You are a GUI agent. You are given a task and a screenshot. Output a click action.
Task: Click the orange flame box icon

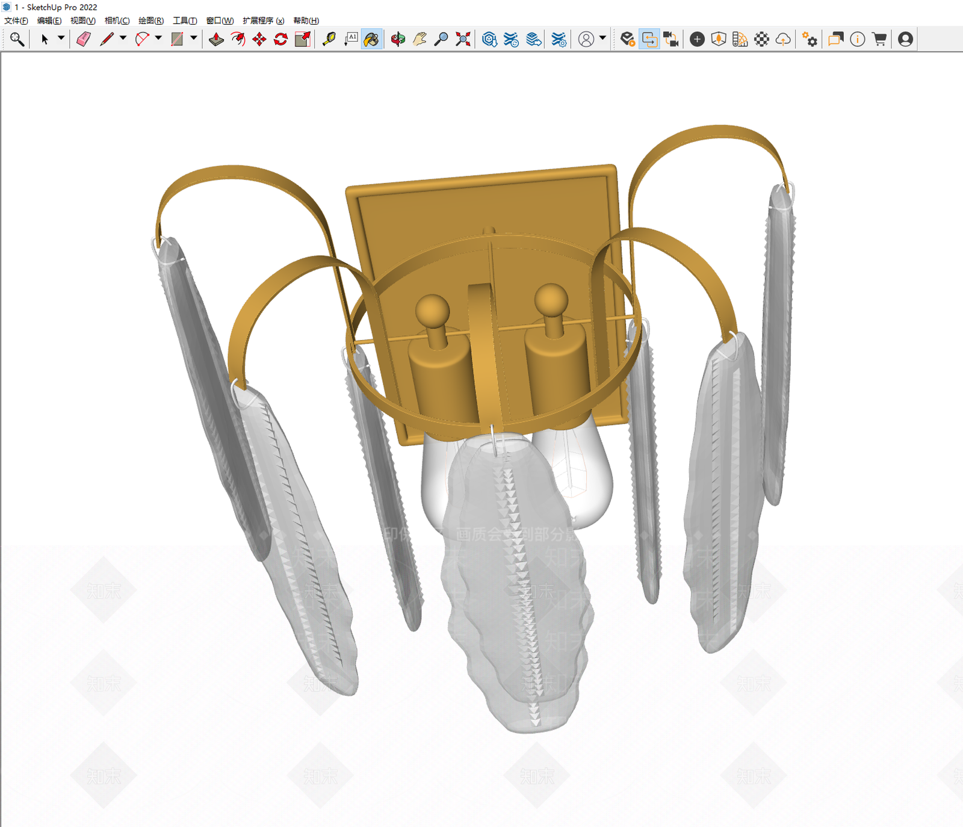coord(719,39)
